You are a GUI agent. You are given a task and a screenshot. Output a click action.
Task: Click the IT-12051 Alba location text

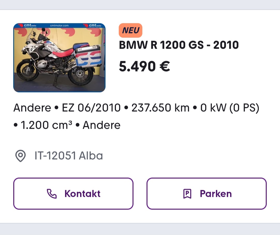coord(69,156)
